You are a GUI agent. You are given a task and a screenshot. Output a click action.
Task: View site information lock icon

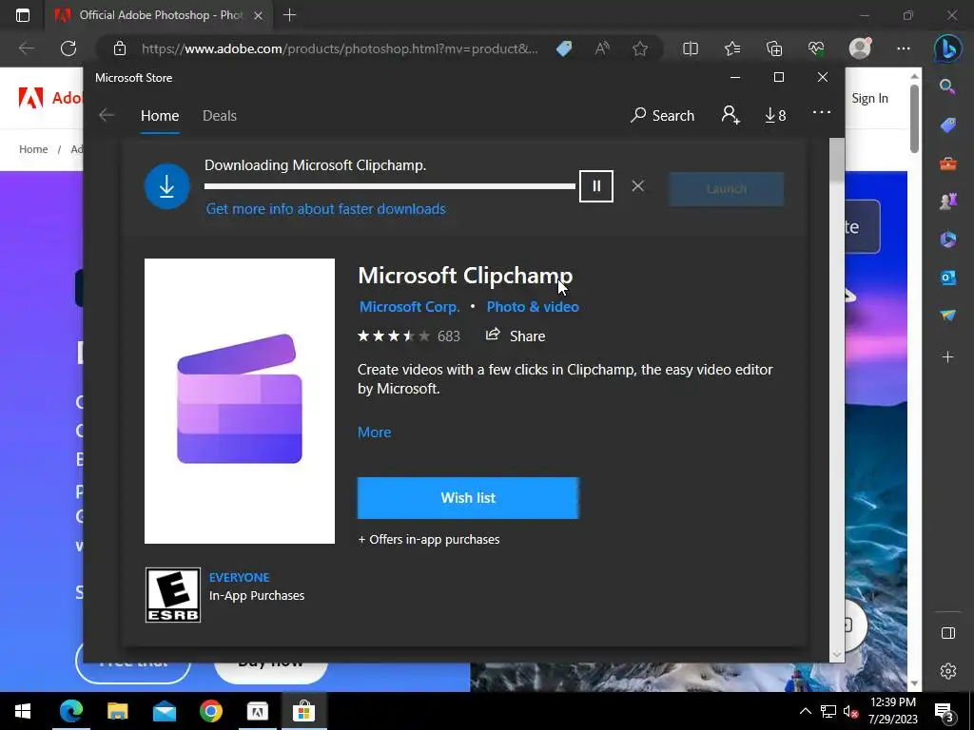pos(120,48)
